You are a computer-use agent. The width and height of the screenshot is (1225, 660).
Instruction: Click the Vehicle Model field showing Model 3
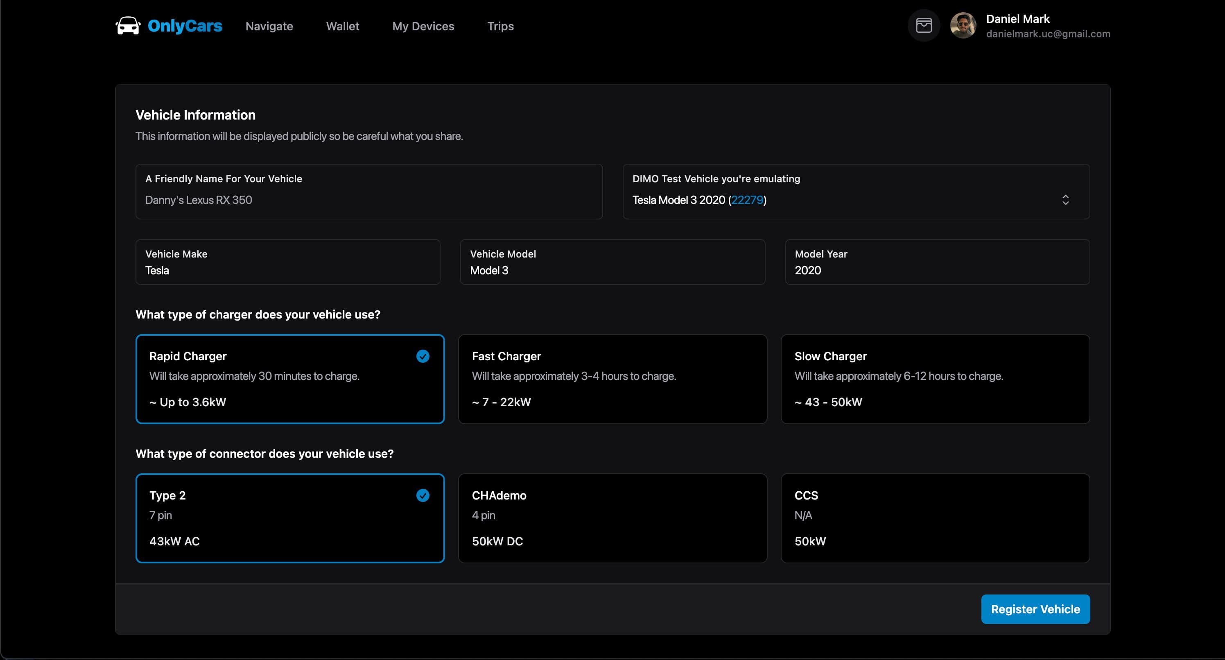point(612,262)
